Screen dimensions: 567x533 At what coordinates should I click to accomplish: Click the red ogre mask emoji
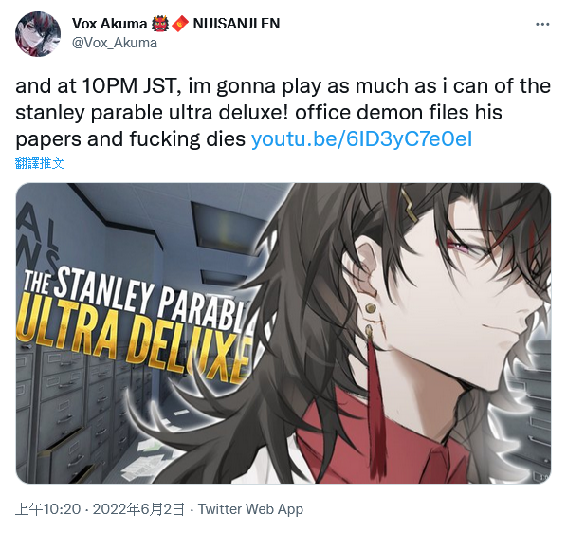click(160, 24)
